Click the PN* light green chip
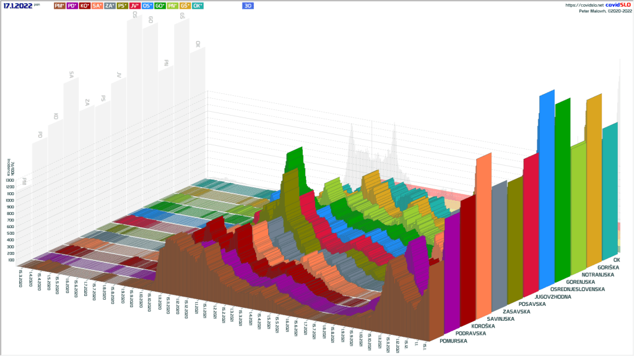The width and height of the screenshot is (634, 356). click(x=173, y=6)
